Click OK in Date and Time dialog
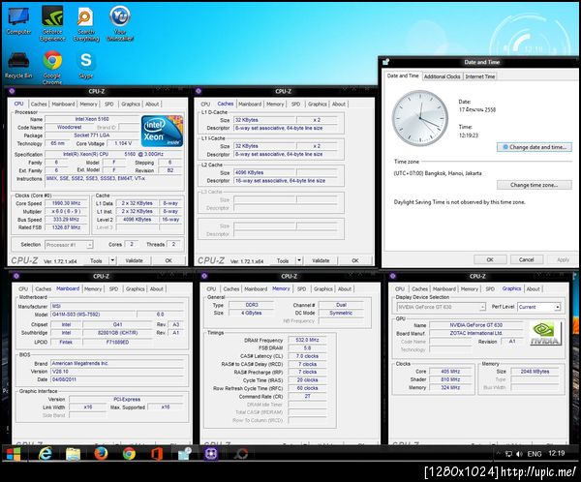The width and height of the screenshot is (581, 482). [x=490, y=259]
